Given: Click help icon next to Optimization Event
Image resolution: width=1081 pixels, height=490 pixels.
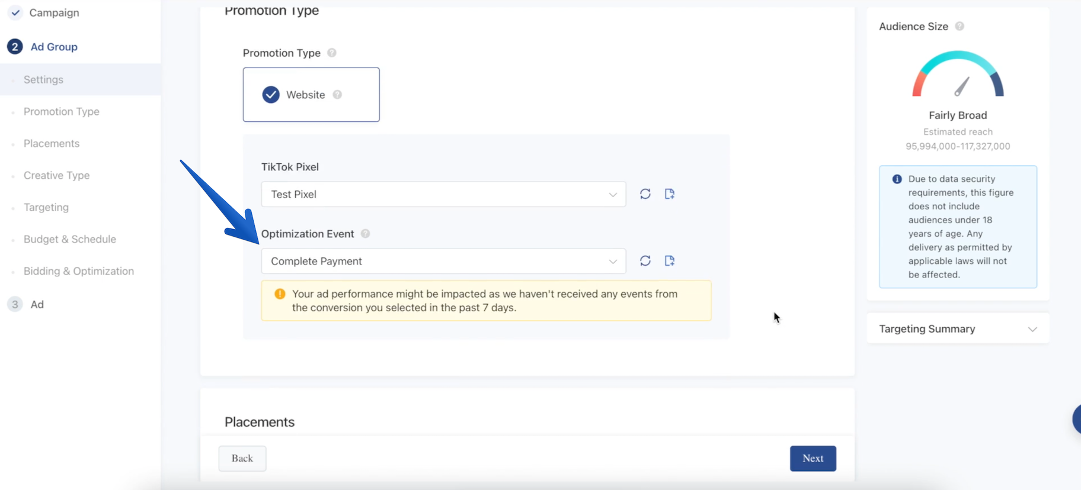Looking at the screenshot, I should 366,234.
